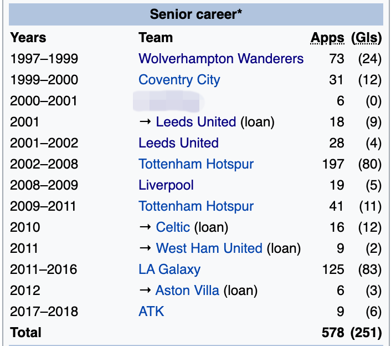Open the Wolverhampton Wanderers team link
Image resolution: width=391 pixels, height=346 pixels.
221,59
